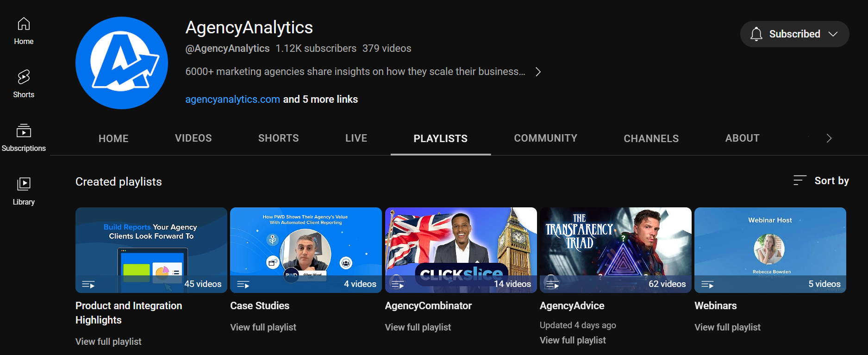Click the '14 videos' count label
This screenshot has height=355, width=868.
tap(512, 284)
